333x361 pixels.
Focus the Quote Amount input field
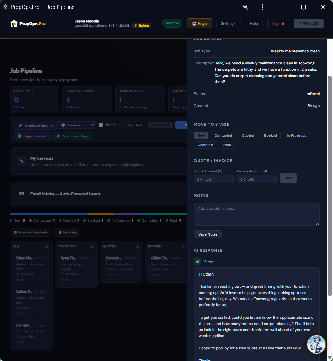click(x=214, y=179)
